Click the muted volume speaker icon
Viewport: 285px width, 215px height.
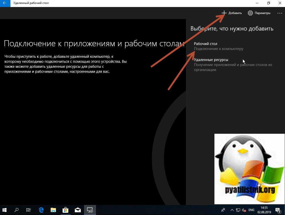point(244,210)
